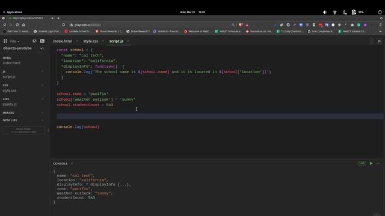
Task: Open the Bluetooth indicator
Action: coord(345,12)
